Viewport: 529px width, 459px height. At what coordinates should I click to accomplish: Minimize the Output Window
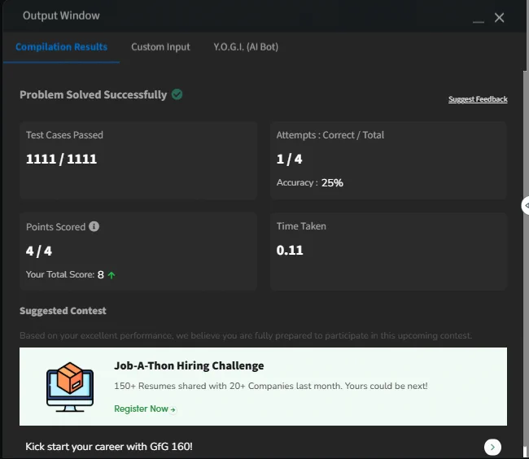pyautogui.click(x=479, y=22)
